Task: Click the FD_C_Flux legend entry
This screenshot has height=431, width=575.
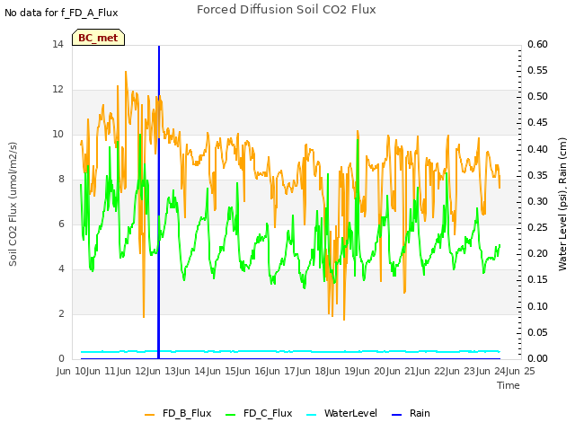Action: click(x=259, y=413)
